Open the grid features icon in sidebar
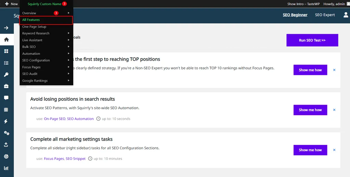The image size is (350, 177). pyautogui.click(x=6, y=51)
